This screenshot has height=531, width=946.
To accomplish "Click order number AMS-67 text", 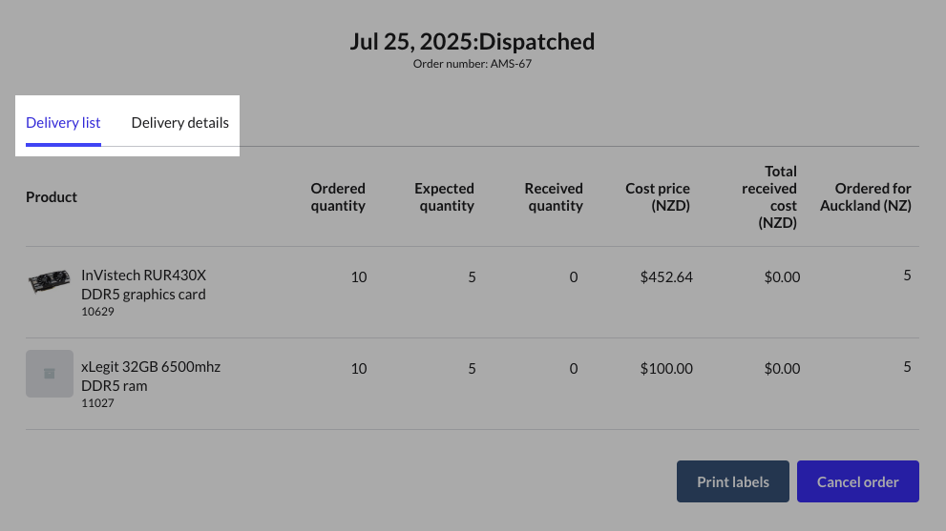I will click(473, 64).
